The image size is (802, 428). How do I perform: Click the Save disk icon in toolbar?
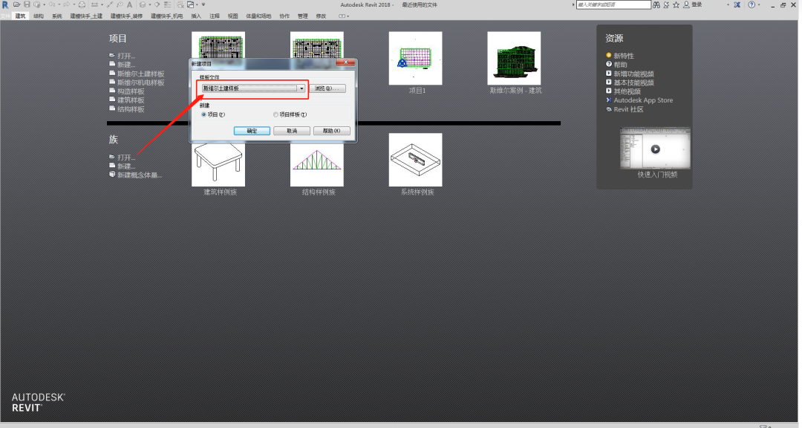pos(27,4)
